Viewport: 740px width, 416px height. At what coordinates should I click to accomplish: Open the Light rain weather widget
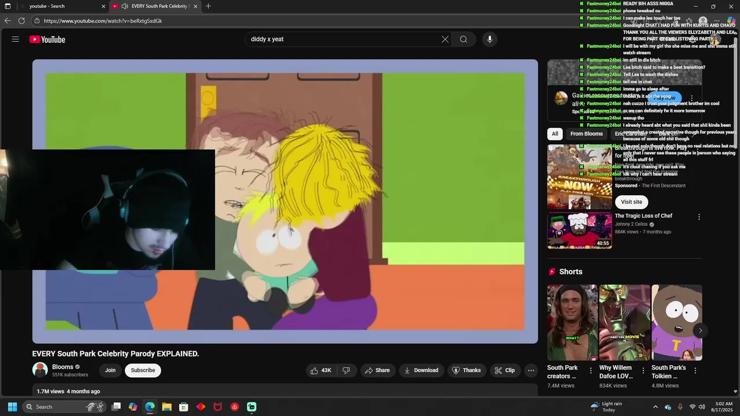[x=606, y=407]
